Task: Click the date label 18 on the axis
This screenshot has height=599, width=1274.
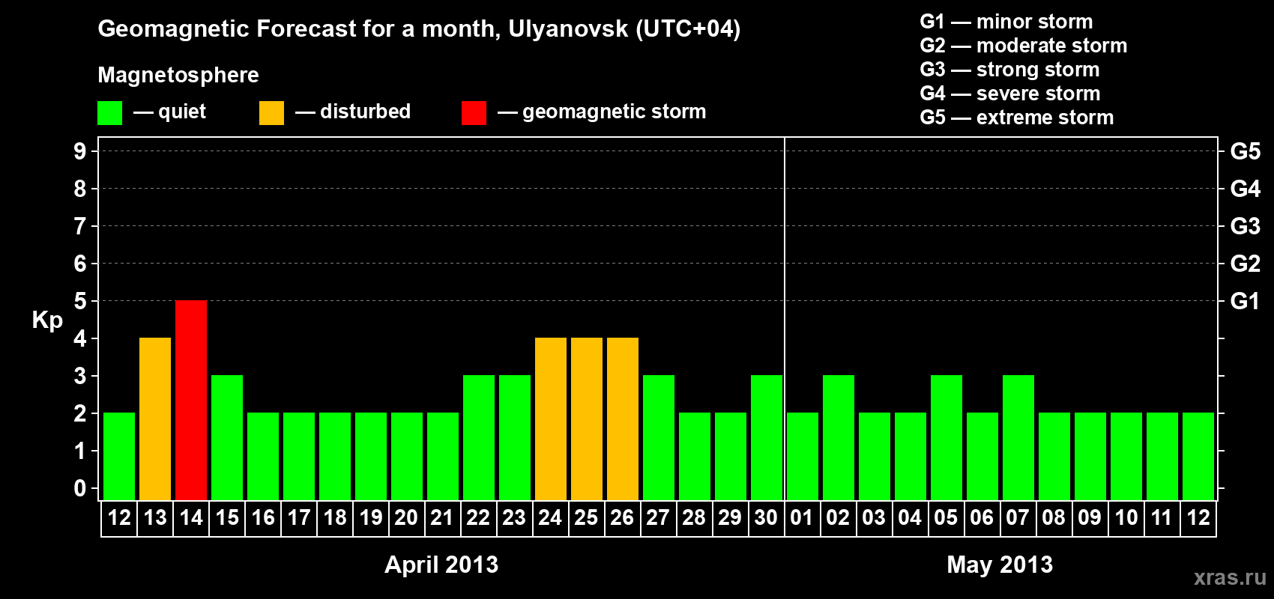Action: point(335,517)
